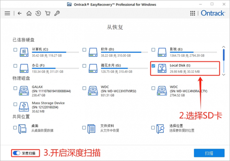Check the 办公 (F:) checkbox
This screenshot has width=230, height=161.
click(x=15, y=66)
